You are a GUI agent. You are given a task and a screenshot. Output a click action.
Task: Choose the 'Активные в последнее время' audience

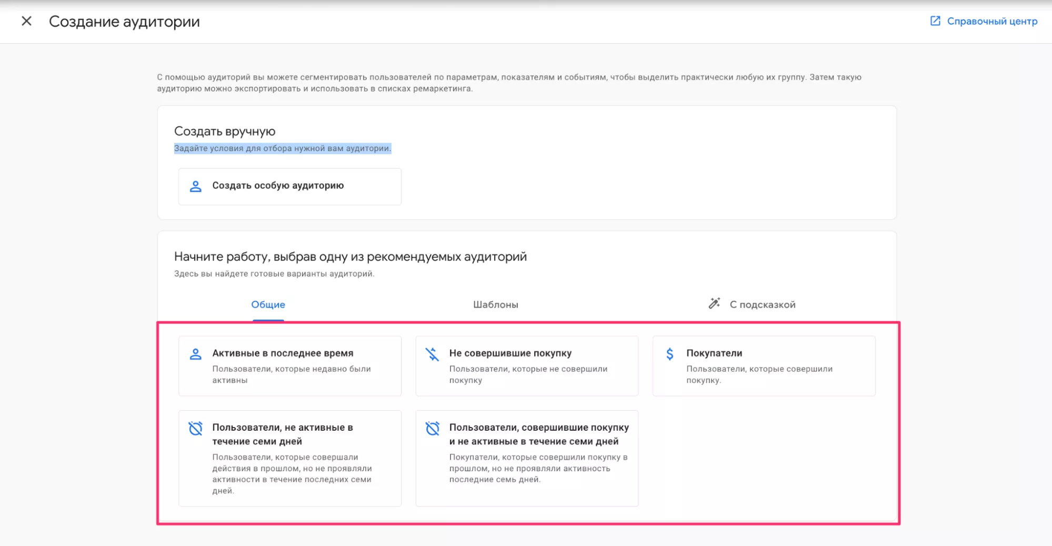pos(289,365)
